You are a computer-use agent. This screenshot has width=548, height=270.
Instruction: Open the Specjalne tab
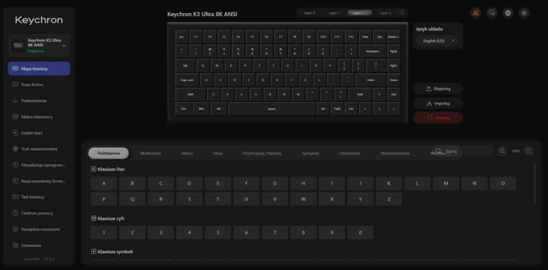point(310,153)
